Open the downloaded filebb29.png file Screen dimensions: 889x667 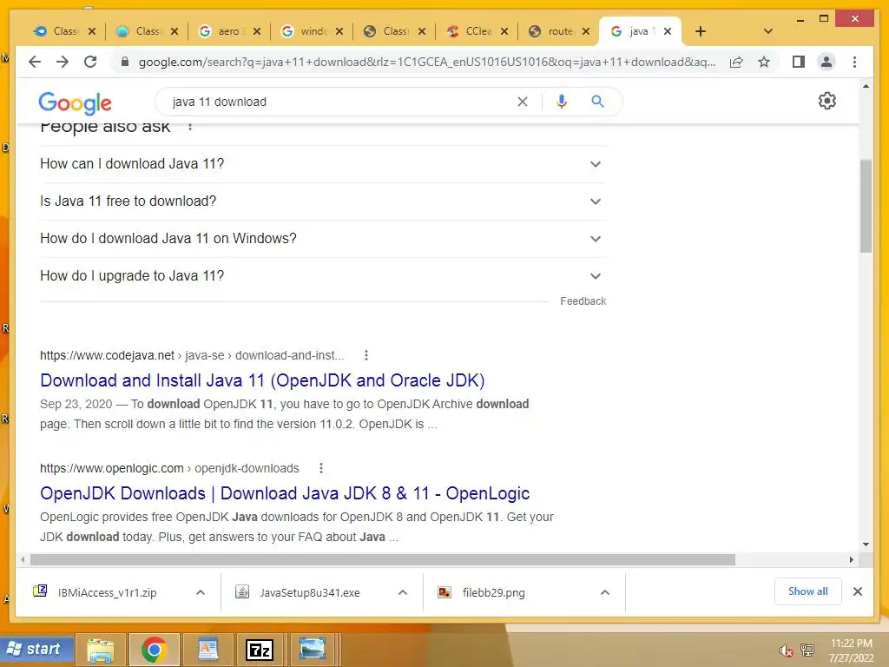(x=493, y=592)
